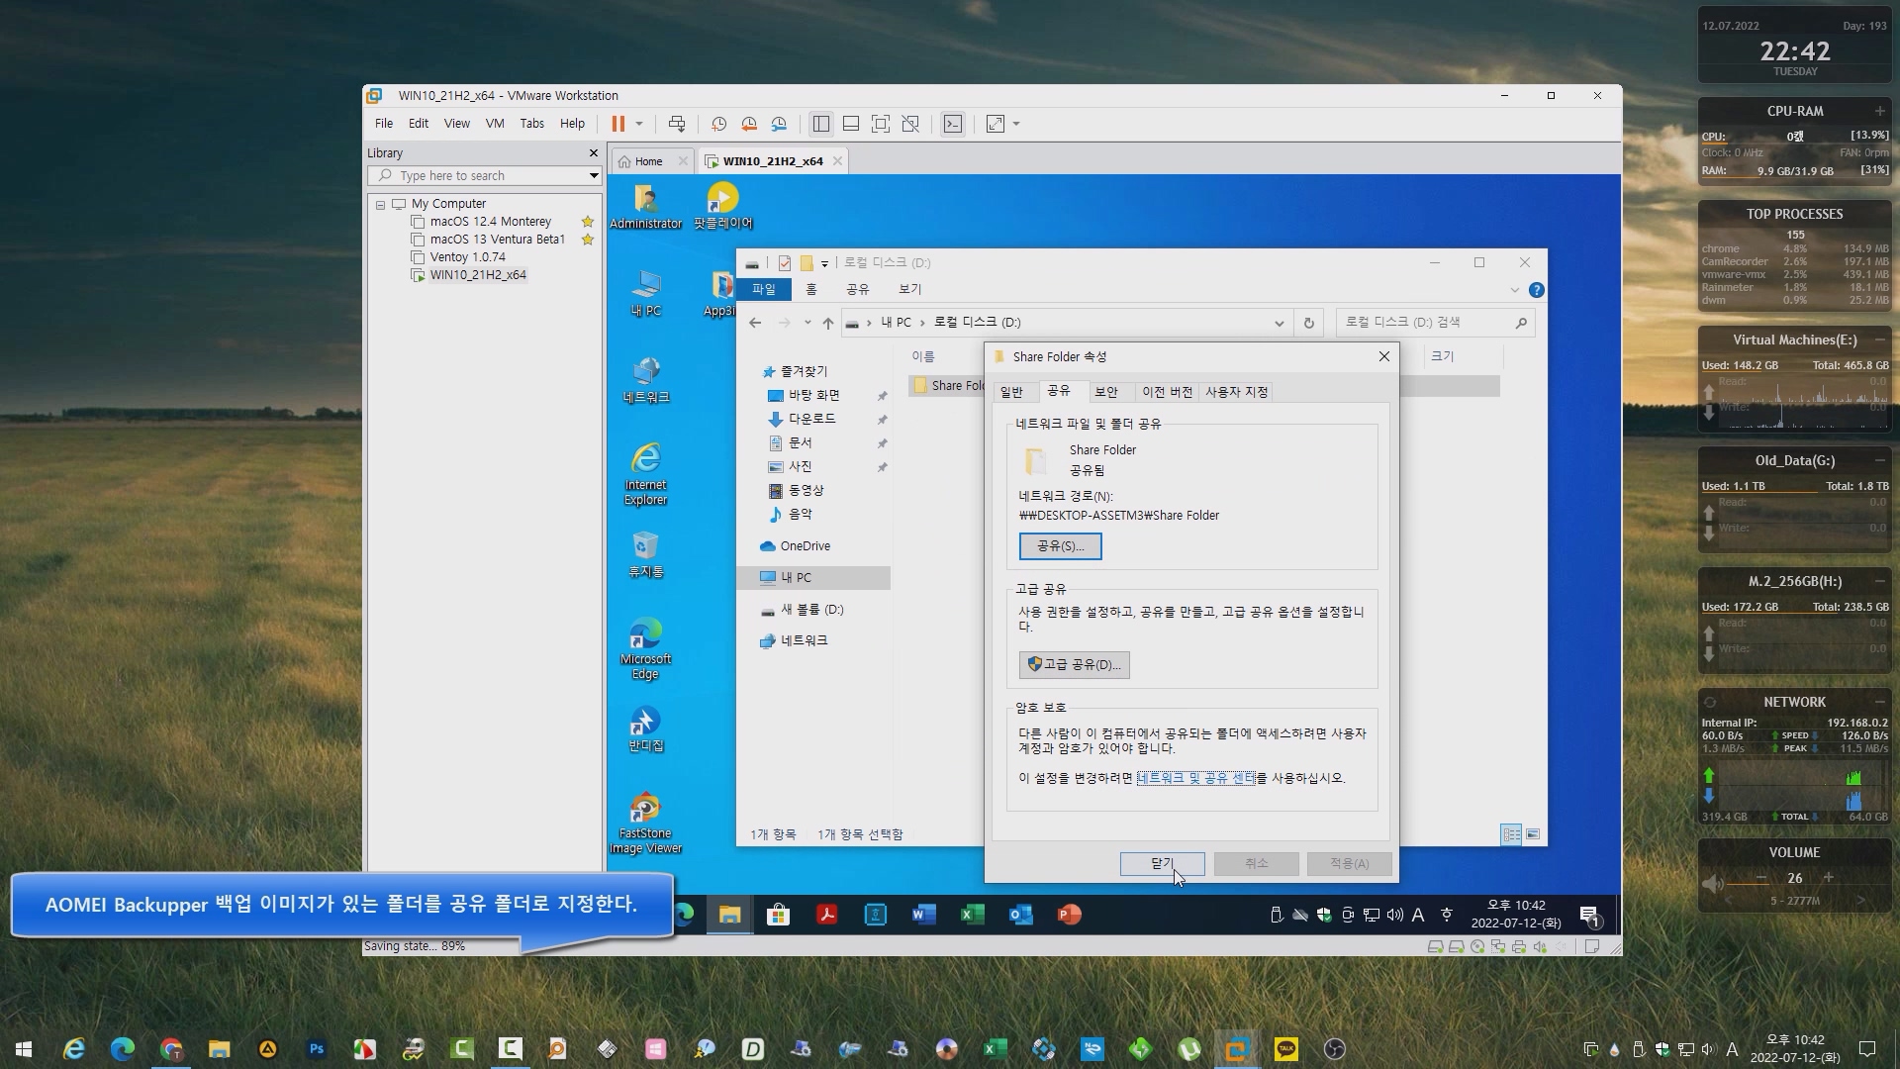Open the VMware Tabs menu

(532, 124)
